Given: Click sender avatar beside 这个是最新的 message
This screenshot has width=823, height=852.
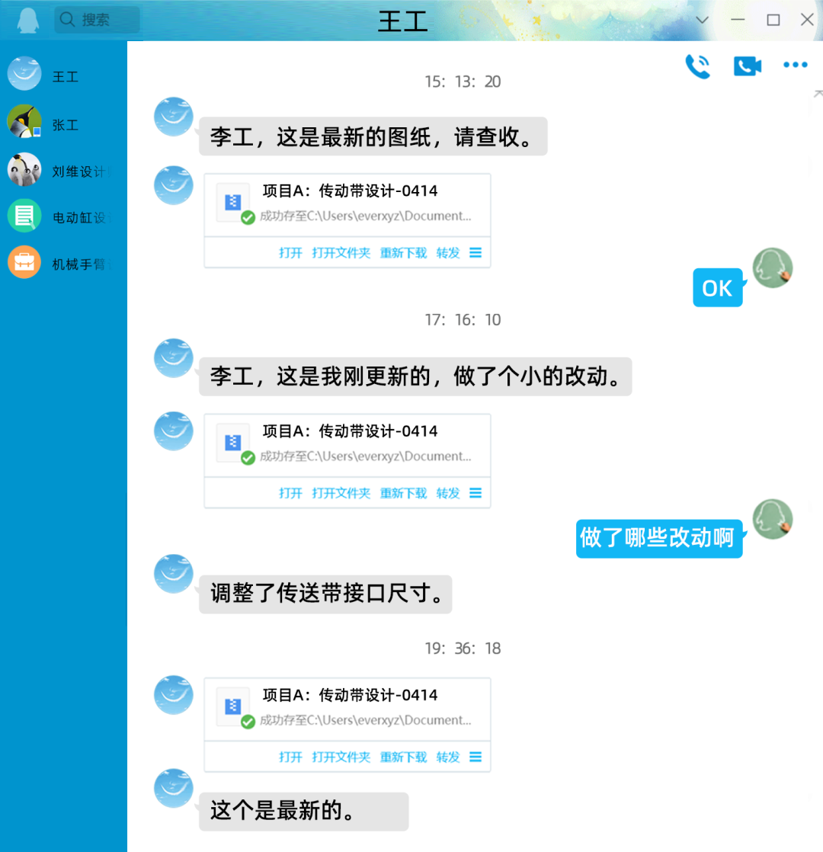Looking at the screenshot, I should pos(173,788).
